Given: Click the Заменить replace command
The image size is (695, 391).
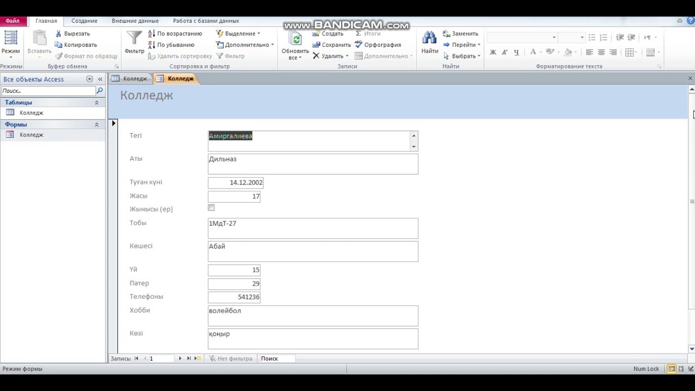Looking at the screenshot, I should (460, 34).
